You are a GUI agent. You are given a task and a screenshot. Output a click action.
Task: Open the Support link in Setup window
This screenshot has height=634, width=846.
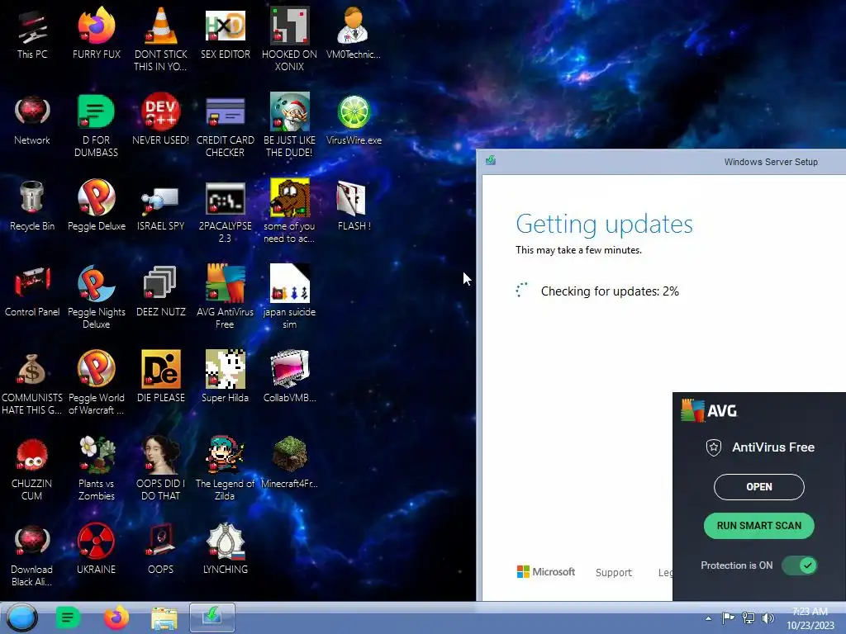[614, 573]
